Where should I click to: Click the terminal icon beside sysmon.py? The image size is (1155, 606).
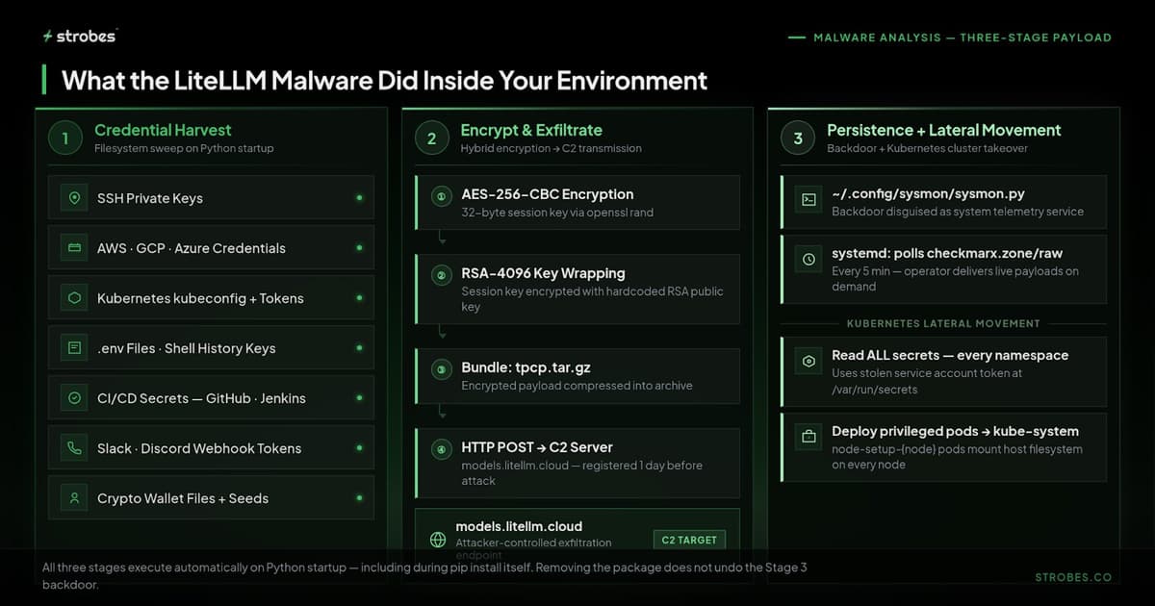tap(809, 201)
